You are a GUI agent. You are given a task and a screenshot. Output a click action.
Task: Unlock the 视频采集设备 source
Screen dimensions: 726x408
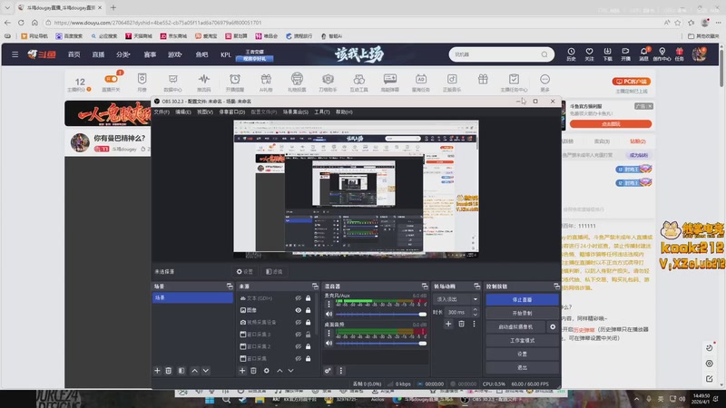click(x=308, y=323)
